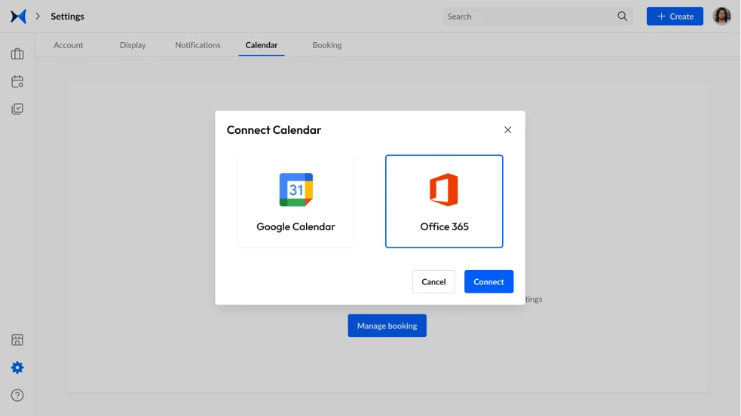Switch to the Notifications tab

[x=197, y=45]
